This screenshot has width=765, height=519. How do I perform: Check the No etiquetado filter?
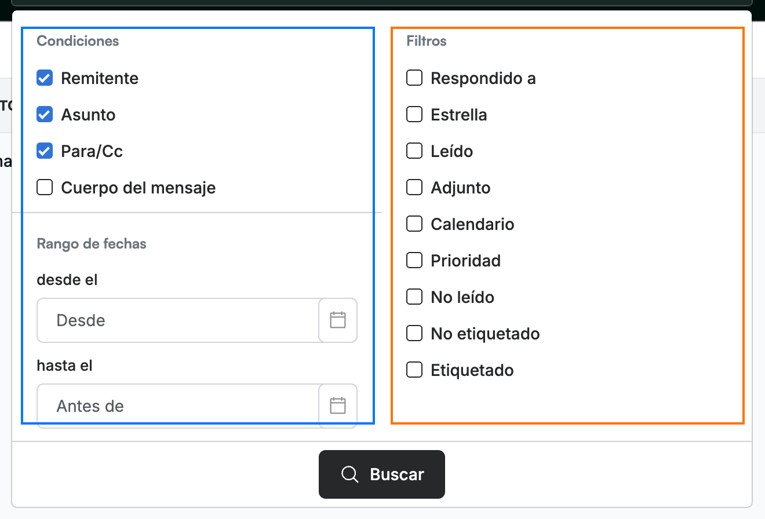point(414,334)
